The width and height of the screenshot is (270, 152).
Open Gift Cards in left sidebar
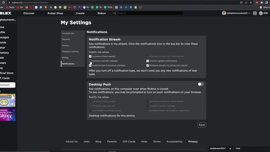click(5, 78)
